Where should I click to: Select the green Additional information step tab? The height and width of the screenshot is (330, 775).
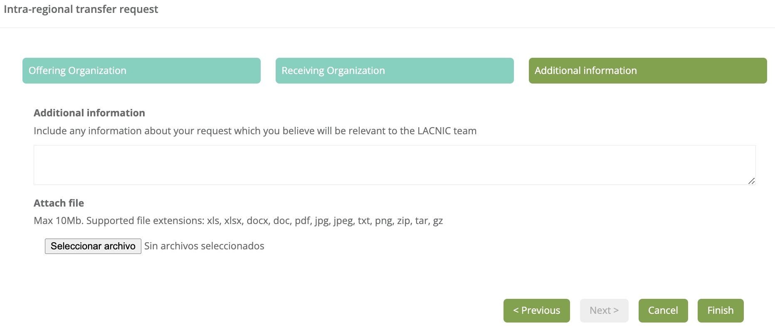(x=647, y=71)
